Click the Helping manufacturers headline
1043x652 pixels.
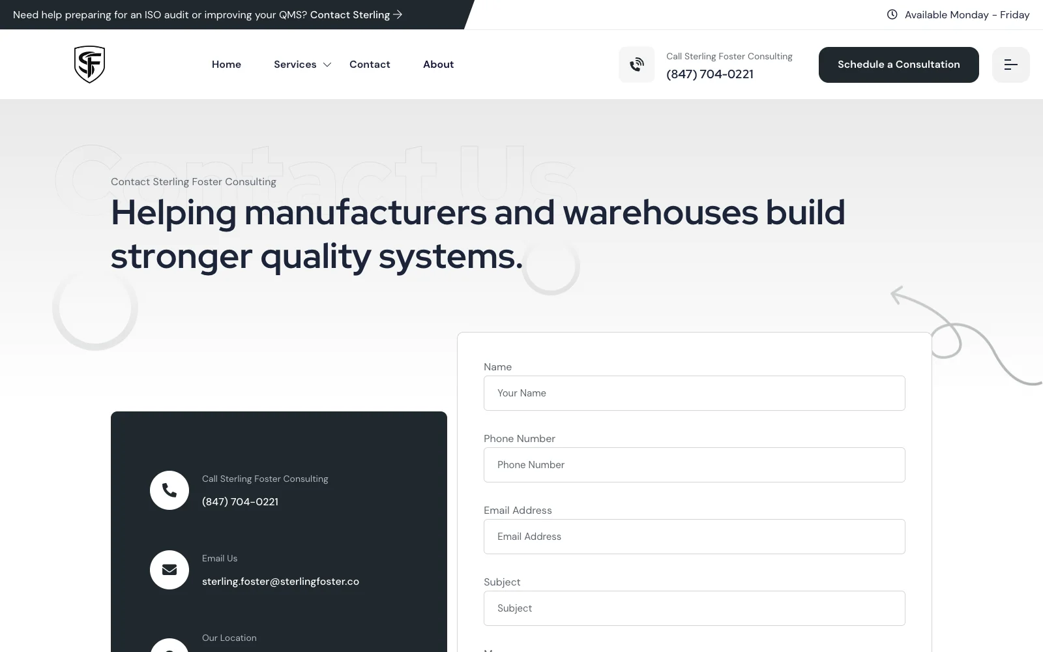pyautogui.click(x=478, y=234)
